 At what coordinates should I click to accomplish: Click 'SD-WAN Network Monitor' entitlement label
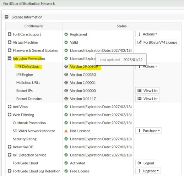(34, 131)
